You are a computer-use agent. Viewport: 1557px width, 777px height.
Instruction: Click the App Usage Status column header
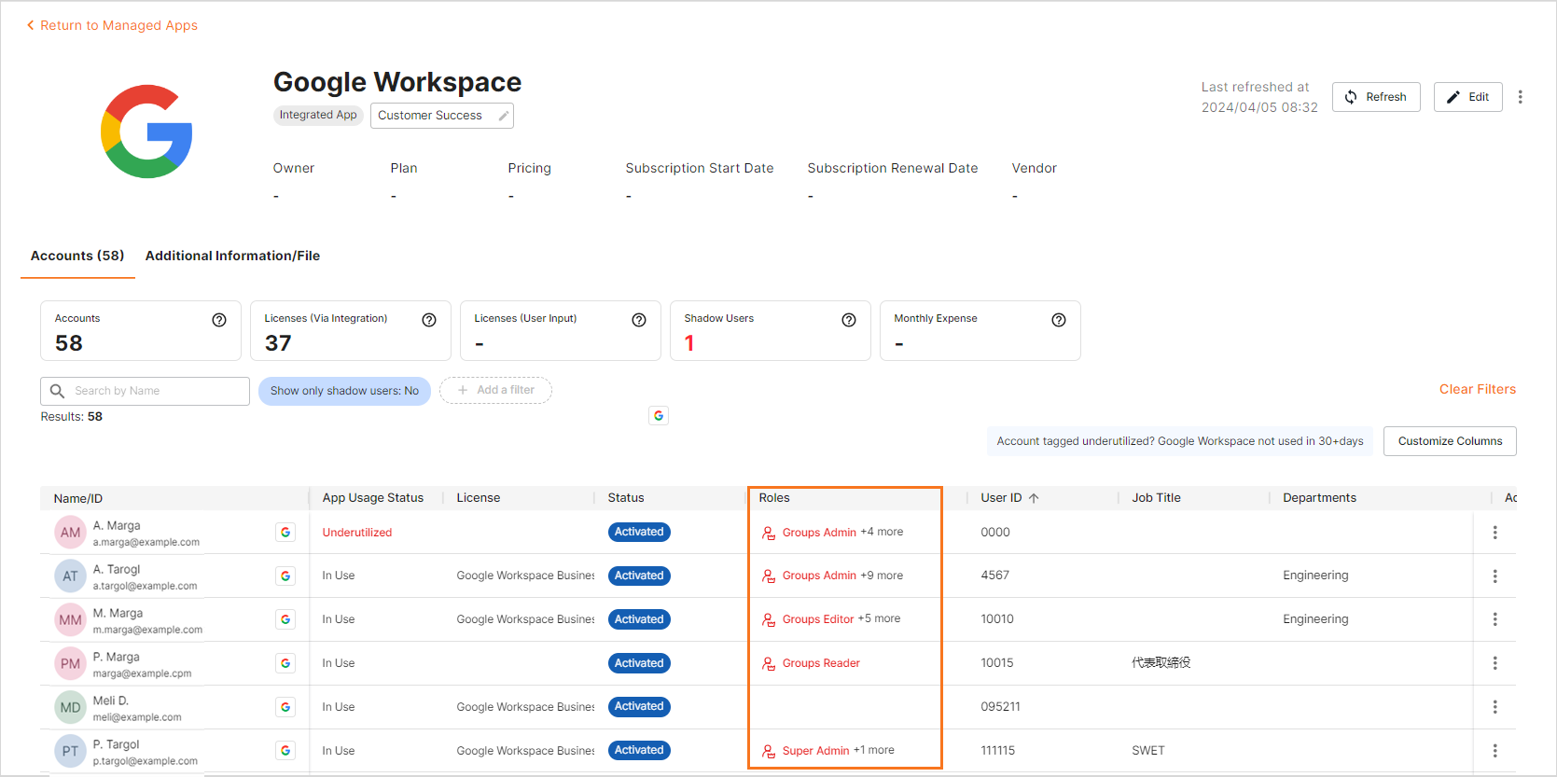[373, 498]
